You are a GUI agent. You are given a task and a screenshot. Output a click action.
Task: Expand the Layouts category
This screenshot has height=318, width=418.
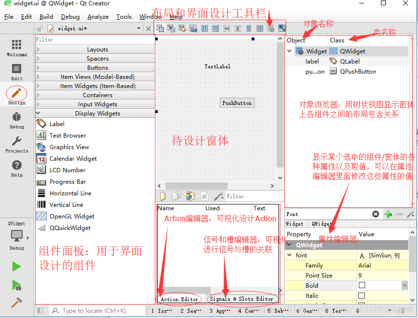coord(95,50)
